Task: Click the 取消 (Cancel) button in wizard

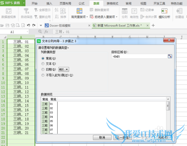Action: coord(102,137)
